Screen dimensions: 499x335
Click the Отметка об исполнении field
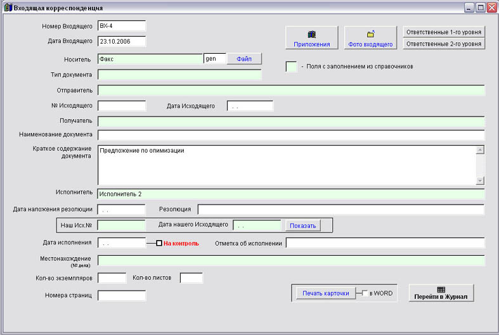pyautogui.click(x=386, y=243)
